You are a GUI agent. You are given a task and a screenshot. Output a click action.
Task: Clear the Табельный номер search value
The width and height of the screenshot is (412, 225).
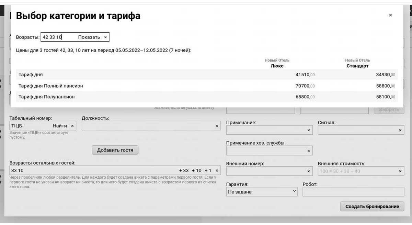click(x=72, y=126)
